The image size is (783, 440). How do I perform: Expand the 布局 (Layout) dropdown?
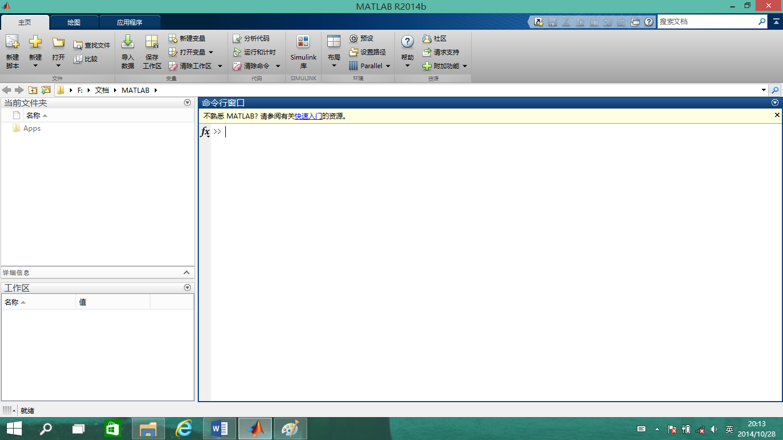pyautogui.click(x=334, y=65)
